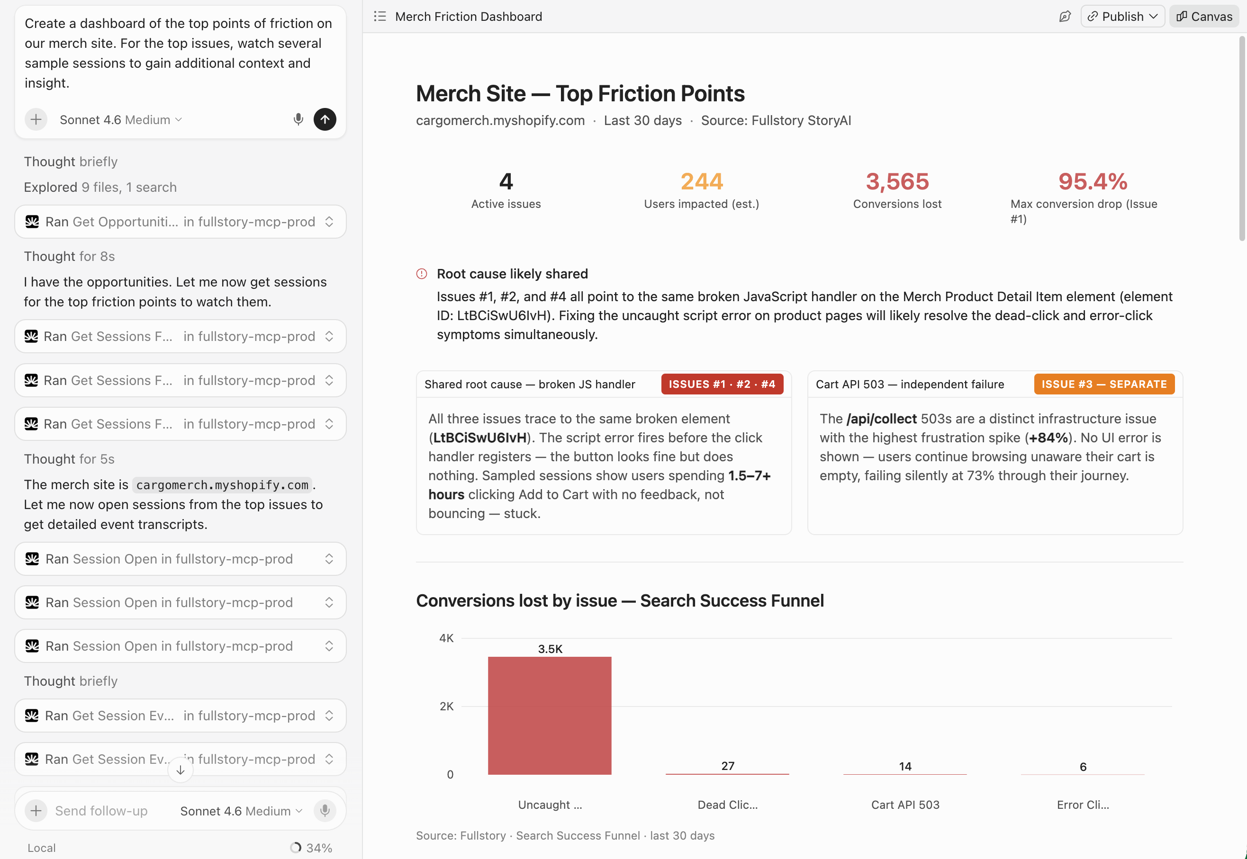Image resolution: width=1247 pixels, height=859 pixels.
Task: Click the 3,565 Conversions lost stat
Action: tap(897, 190)
